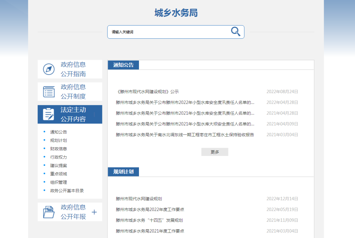355x238 pixels.
Task: Click the magnifier search icon
Action: coord(236,32)
